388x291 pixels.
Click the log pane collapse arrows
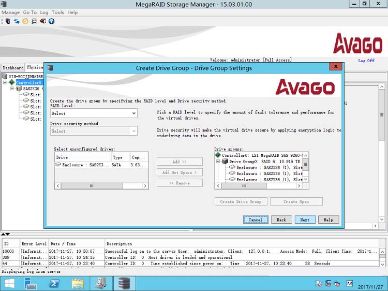[x=6, y=234]
